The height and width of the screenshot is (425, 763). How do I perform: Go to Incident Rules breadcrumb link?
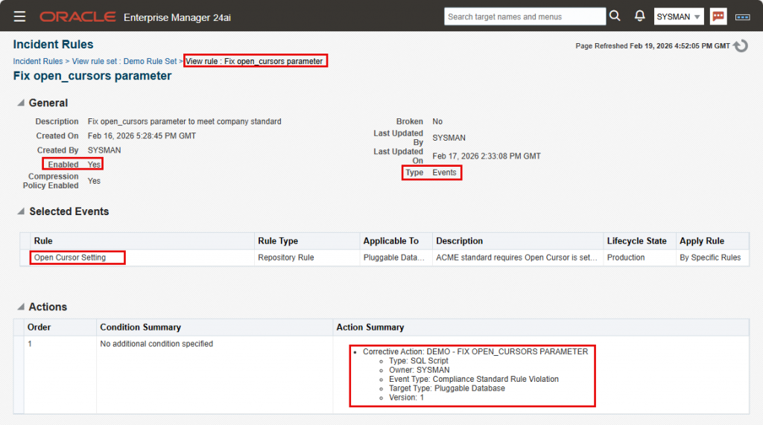(38, 61)
